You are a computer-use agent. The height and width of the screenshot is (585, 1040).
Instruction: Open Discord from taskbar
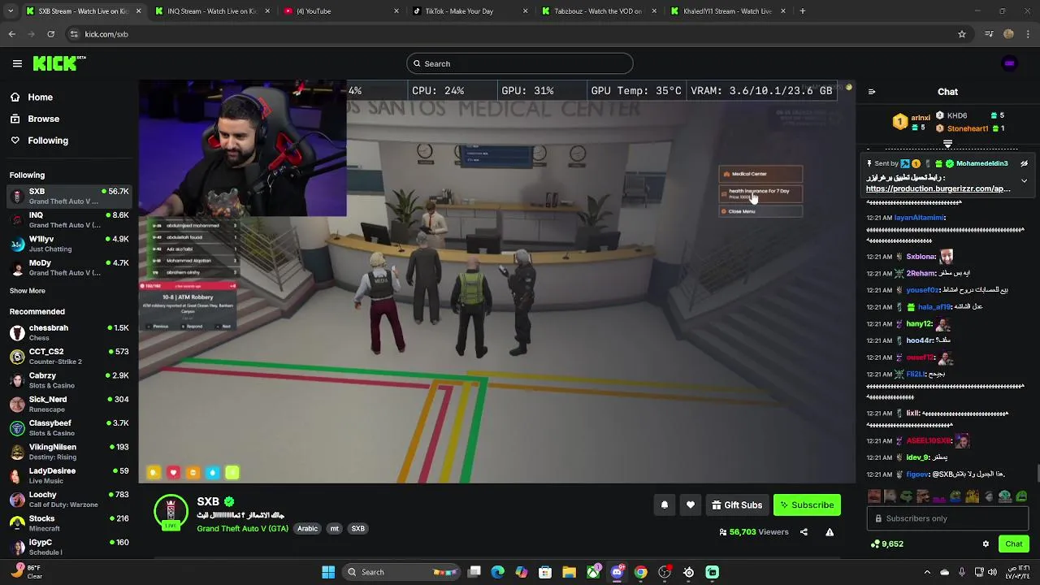617,572
